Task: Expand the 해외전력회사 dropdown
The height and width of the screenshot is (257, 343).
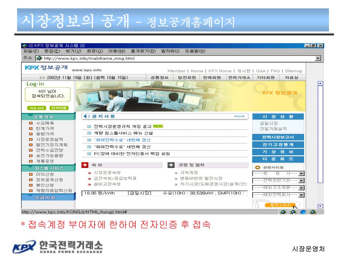Action: pyautogui.click(x=301, y=195)
